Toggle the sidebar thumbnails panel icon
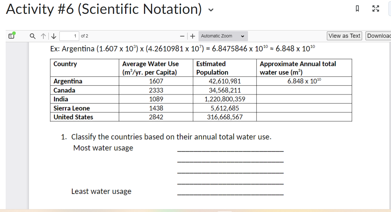The image size is (391, 212). pos(11,36)
